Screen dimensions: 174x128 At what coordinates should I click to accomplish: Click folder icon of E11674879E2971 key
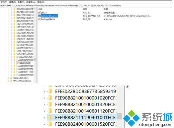(x=14, y=51)
